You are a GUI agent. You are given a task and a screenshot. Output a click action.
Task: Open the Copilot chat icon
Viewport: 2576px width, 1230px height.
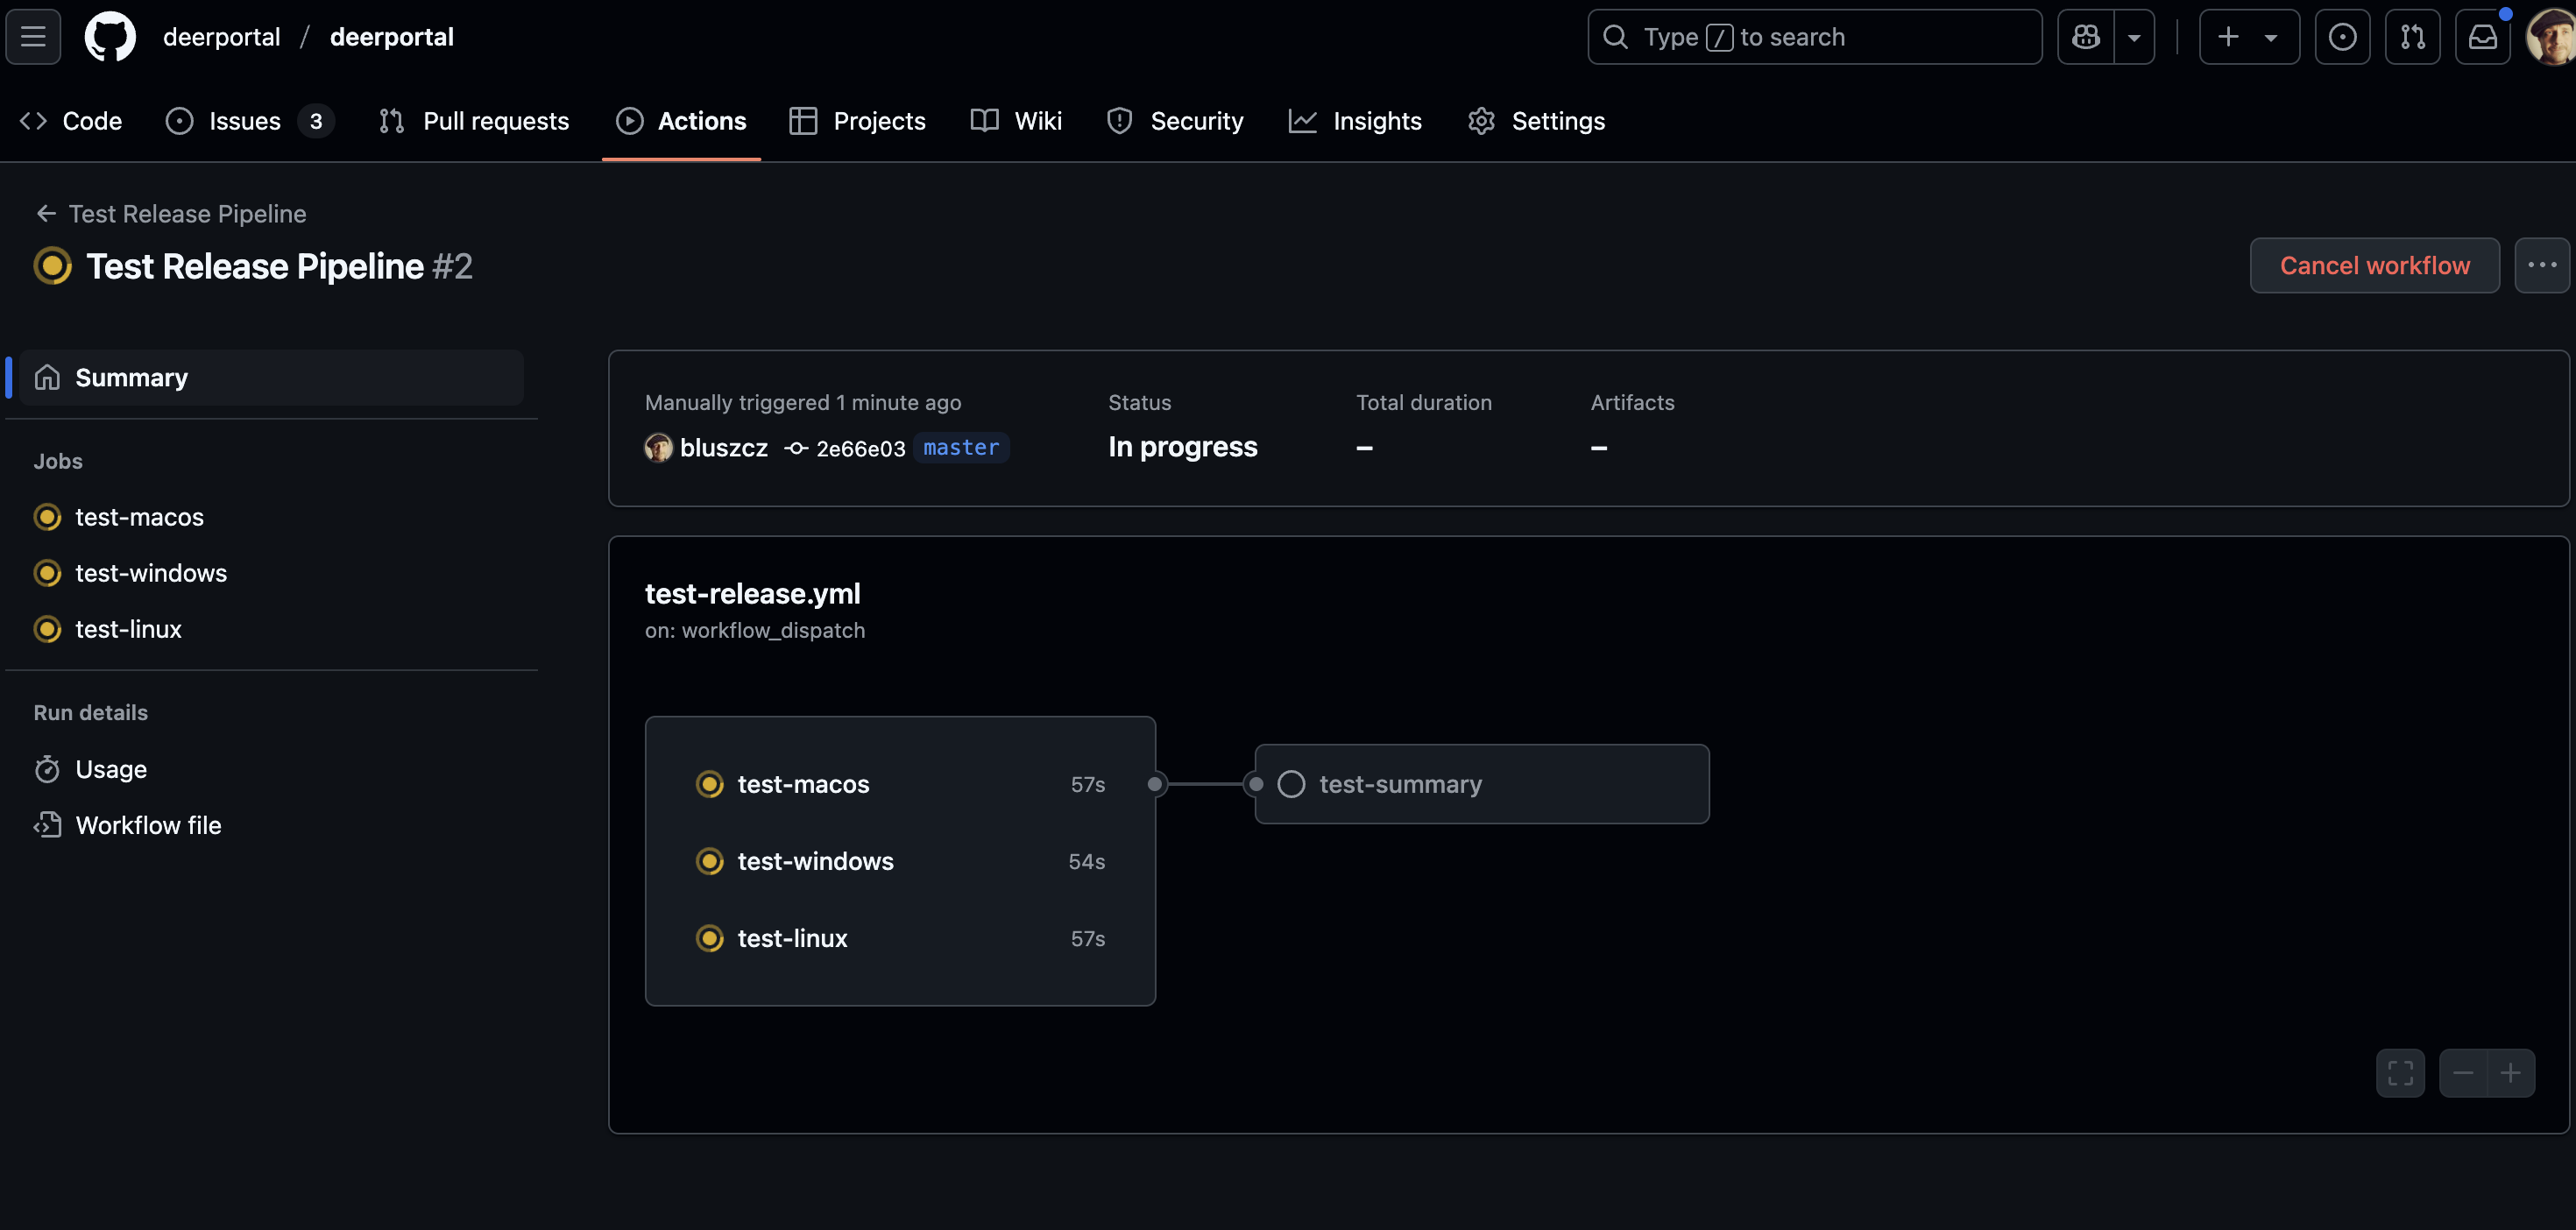(x=2086, y=37)
